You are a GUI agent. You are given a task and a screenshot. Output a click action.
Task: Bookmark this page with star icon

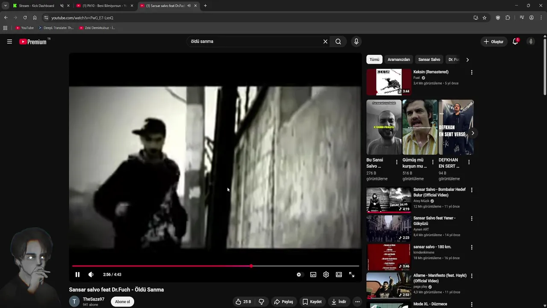coord(484,18)
